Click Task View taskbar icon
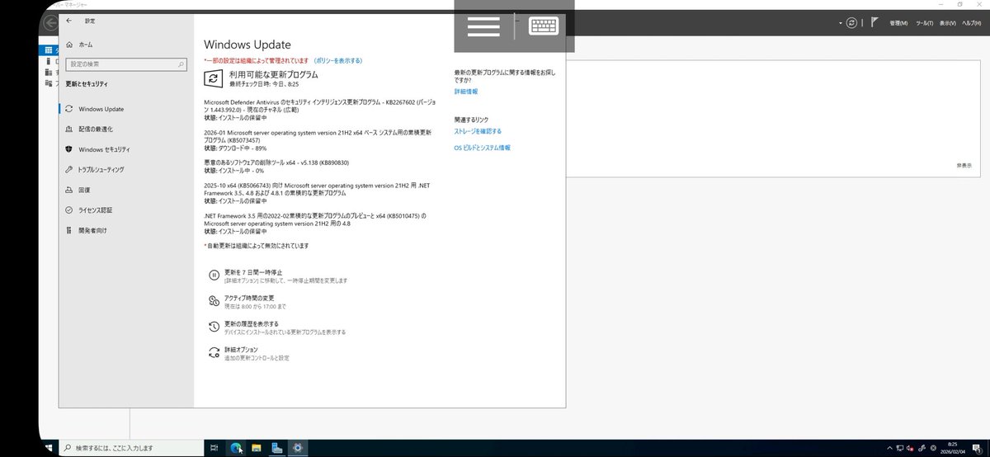 click(x=214, y=448)
